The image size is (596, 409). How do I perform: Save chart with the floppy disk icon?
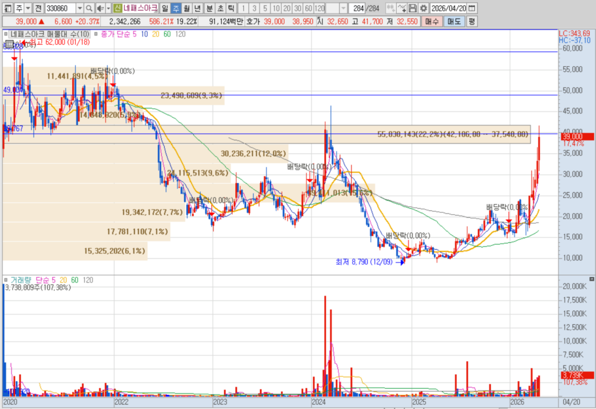pyautogui.click(x=413, y=8)
